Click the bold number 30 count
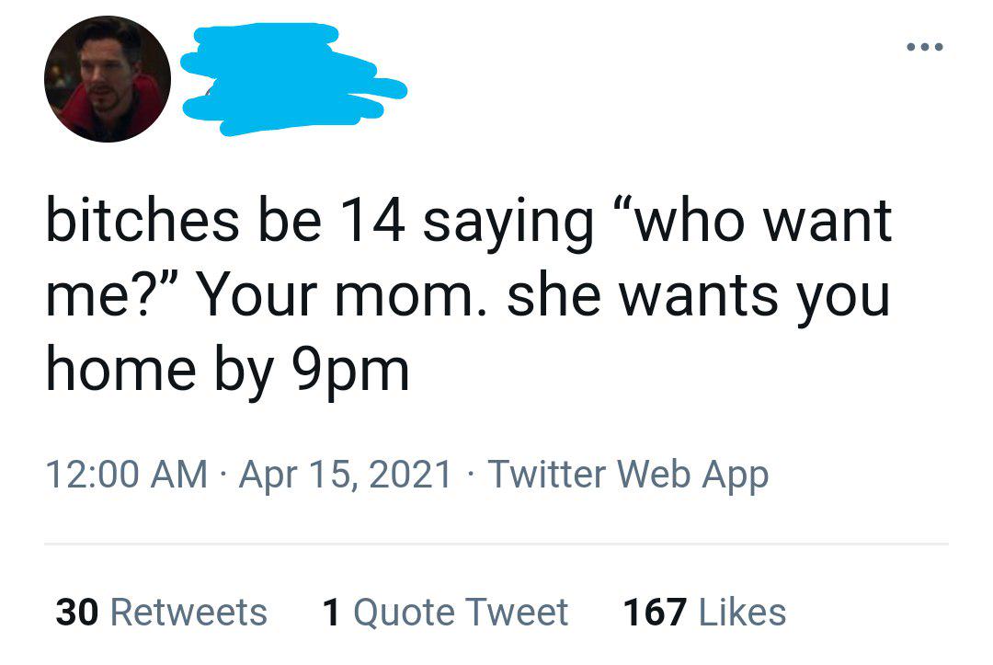 76,612
